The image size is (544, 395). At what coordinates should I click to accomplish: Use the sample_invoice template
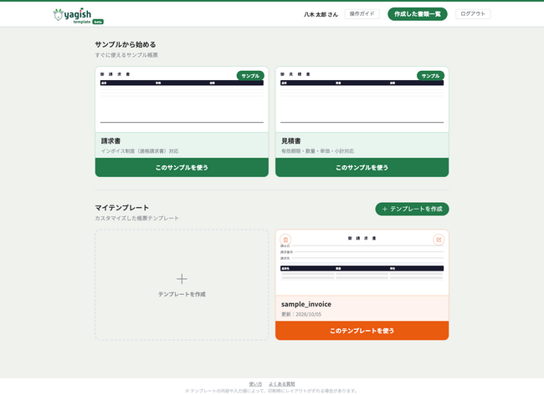(362, 331)
